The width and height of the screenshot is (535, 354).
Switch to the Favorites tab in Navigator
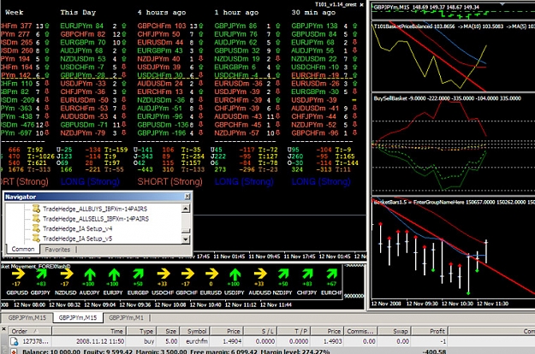point(57,250)
